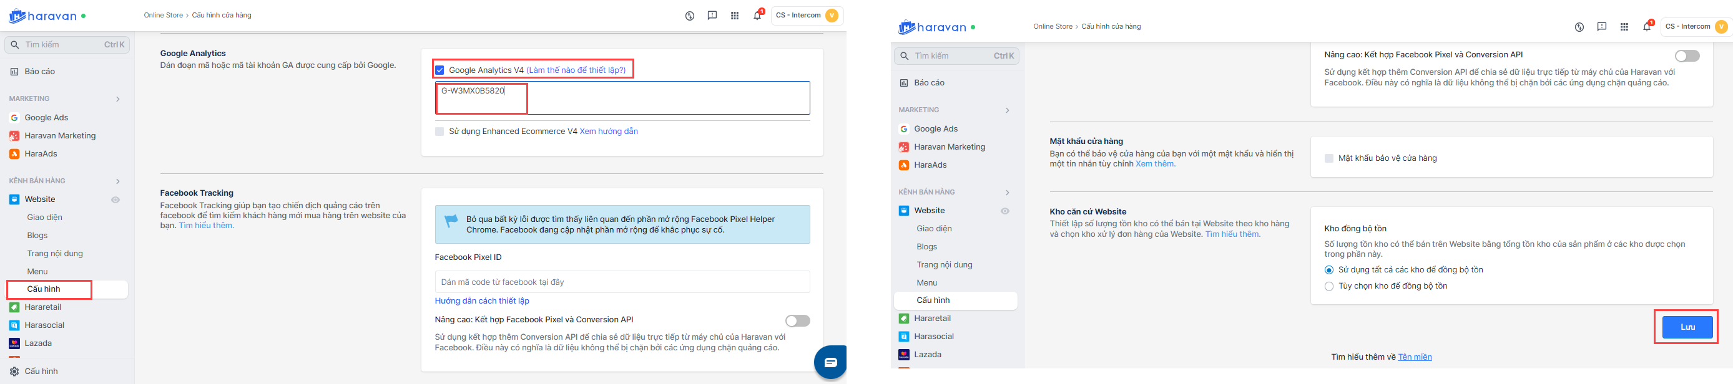Expand the MARKETING section chevron in left screenshot
The width and height of the screenshot is (1733, 384).
coord(118,99)
